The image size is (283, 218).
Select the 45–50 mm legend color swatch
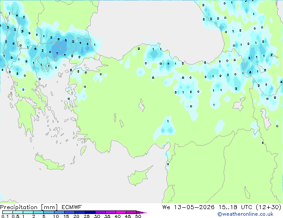(x=131, y=212)
